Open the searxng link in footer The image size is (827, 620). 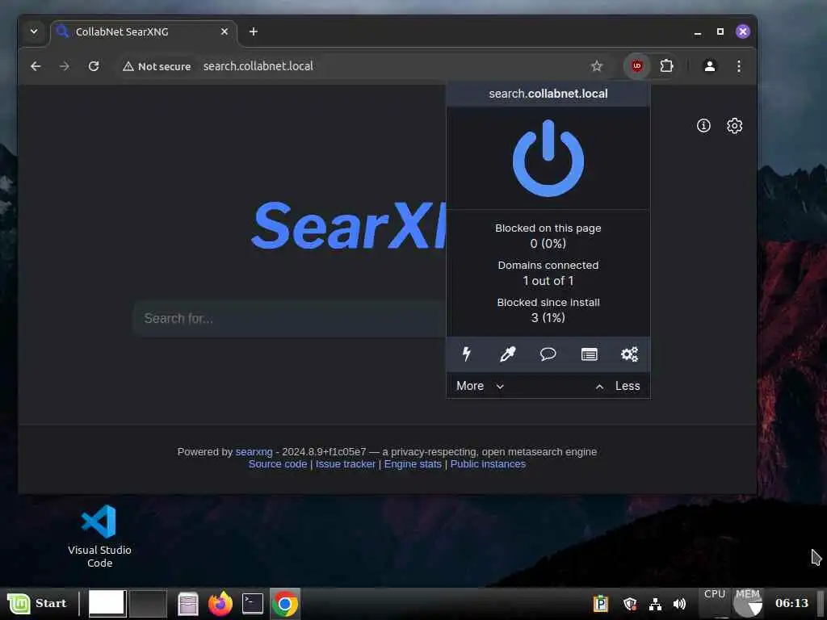(x=254, y=452)
